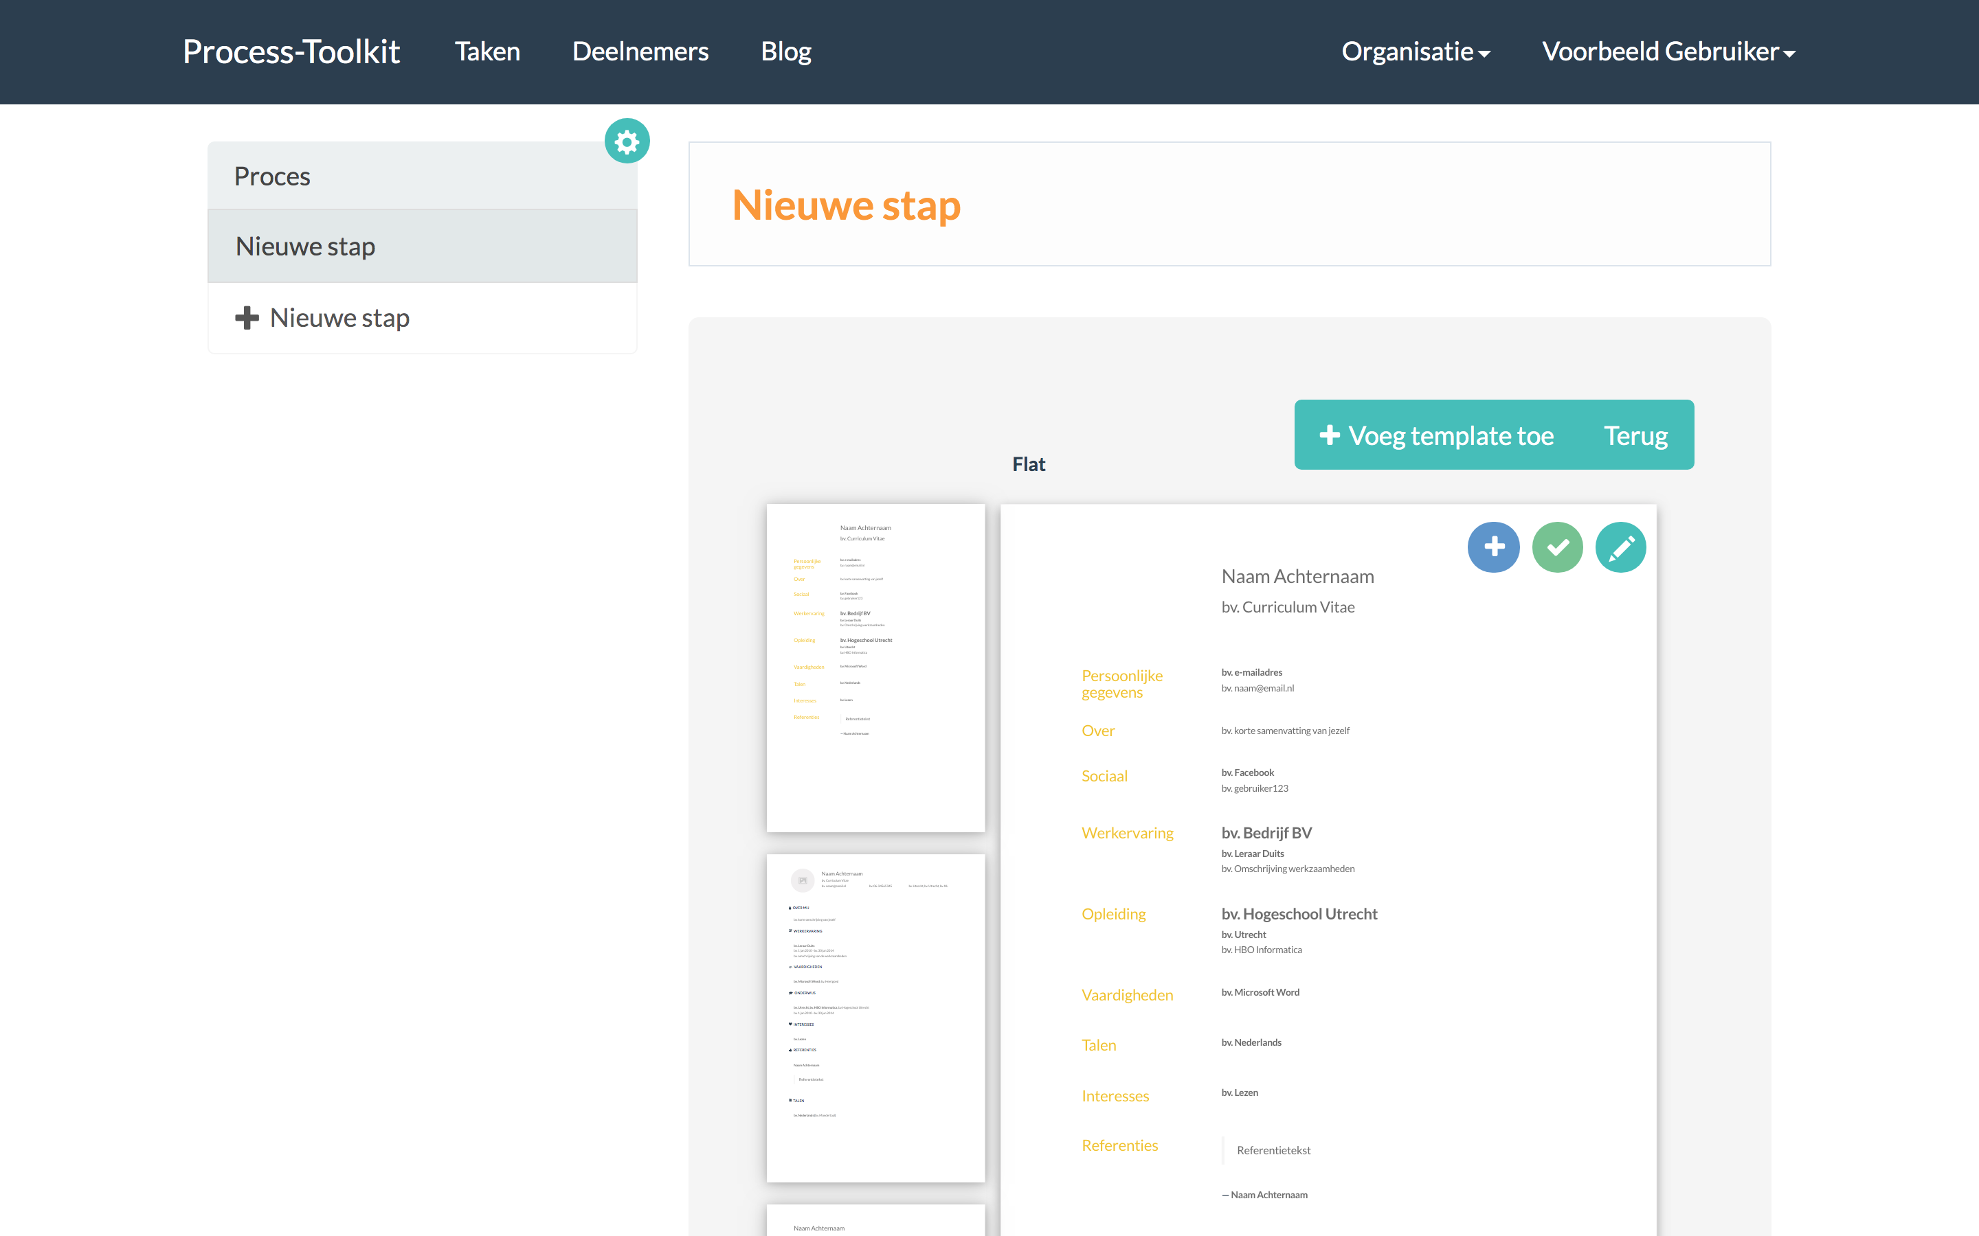1979x1236 pixels.
Task: Click the bv. Leraar Duits text
Action: click(x=1253, y=854)
